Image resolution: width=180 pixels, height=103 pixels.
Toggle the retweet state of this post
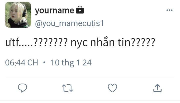pos(67,88)
